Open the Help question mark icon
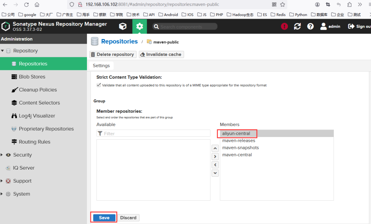371x224 pixels. 310,26
